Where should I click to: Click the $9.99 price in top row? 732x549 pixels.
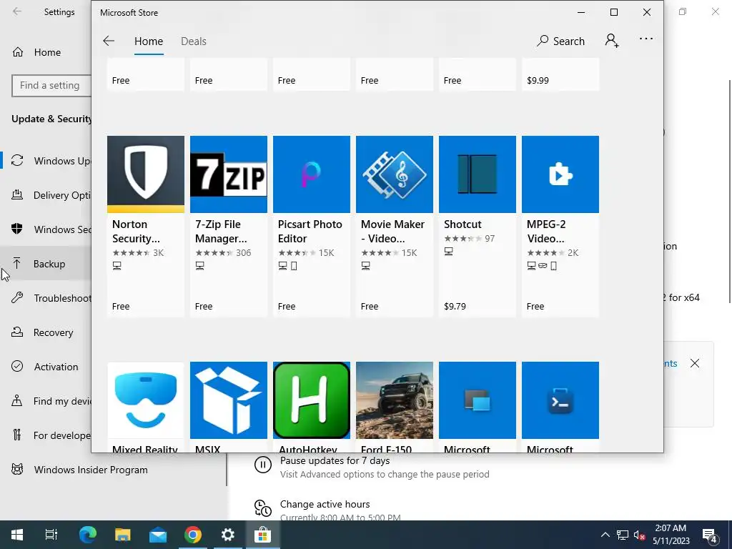click(538, 80)
